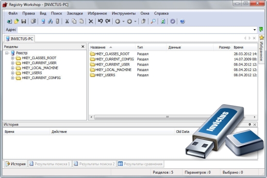
Task: Sort list by Название column header
Action: [112, 48]
